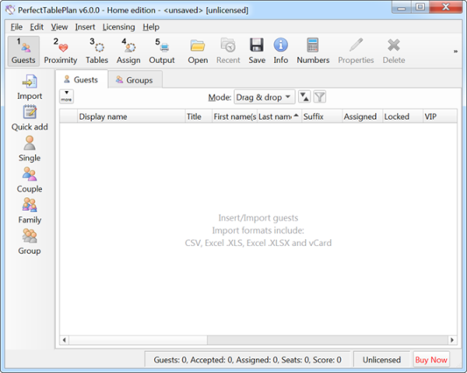Sort by Display name column header
The height and width of the screenshot is (373, 467).
click(131, 116)
